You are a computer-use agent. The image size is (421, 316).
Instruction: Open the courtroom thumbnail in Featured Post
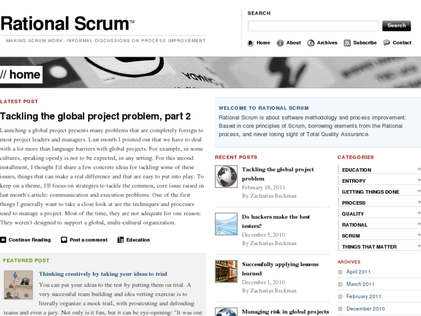click(19, 285)
